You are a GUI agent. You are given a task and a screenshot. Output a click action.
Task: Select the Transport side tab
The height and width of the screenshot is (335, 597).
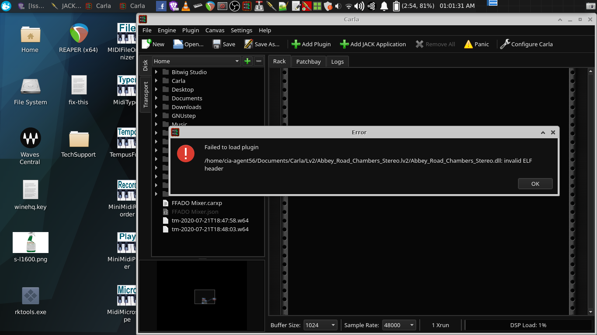coord(146,94)
